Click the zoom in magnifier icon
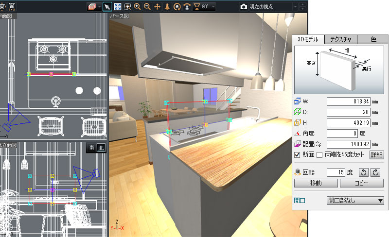The height and width of the screenshot is (237, 389). pyautogui.click(x=138, y=7)
